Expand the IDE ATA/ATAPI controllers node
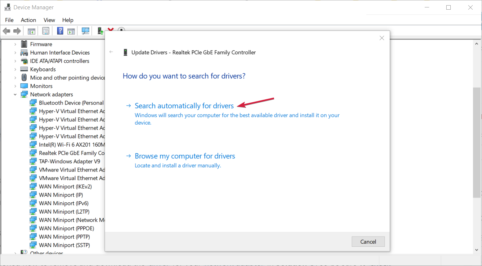Screen dimensions: 482x266 [x=15, y=61]
